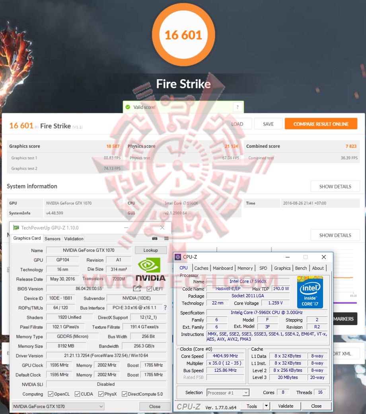Open the About tab in CPU-Z
This screenshot has height=414, width=366.
318,268
